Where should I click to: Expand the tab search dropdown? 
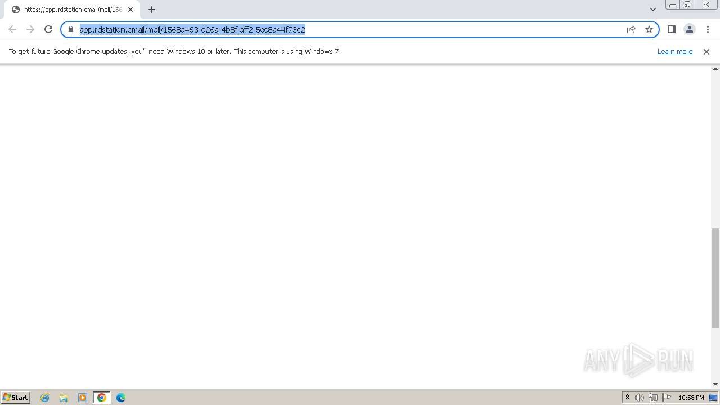[x=653, y=10]
